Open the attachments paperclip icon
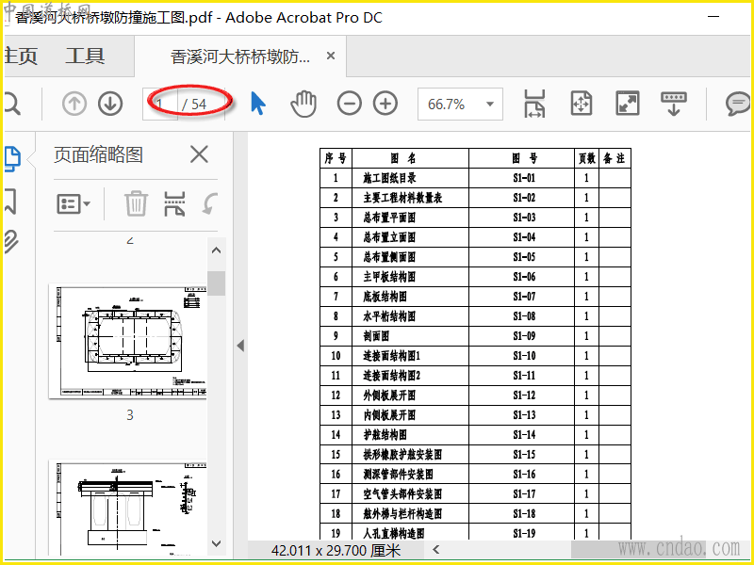The image size is (754, 565). pyautogui.click(x=10, y=242)
